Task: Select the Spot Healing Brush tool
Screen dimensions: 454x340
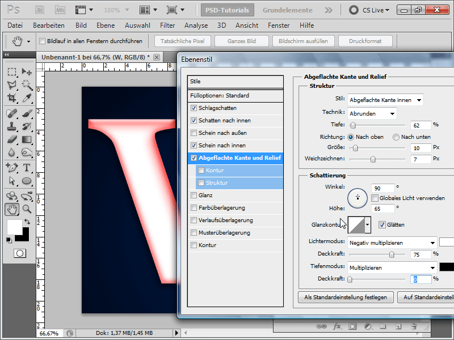Action: [12, 113]
